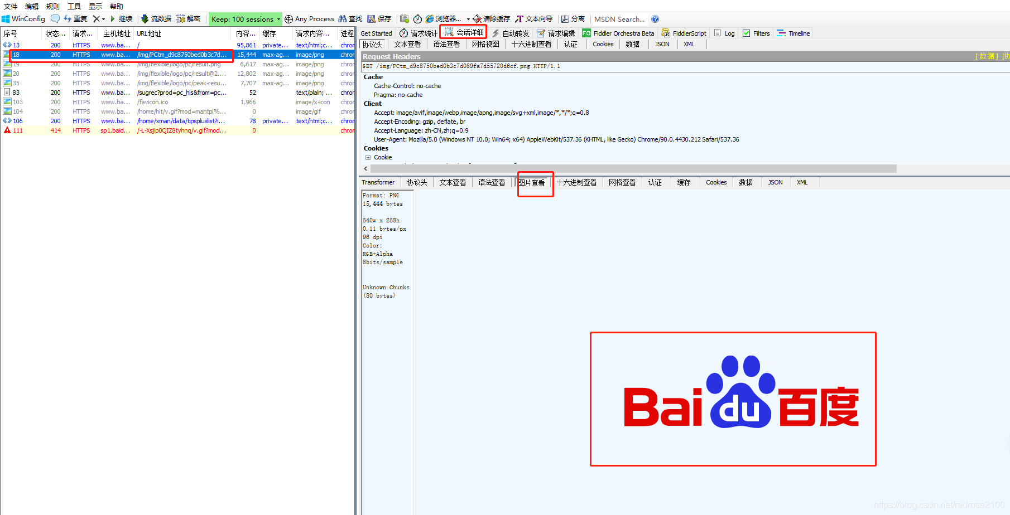
Task: Switch to the Get Started tab
Action: click(376, 33)
